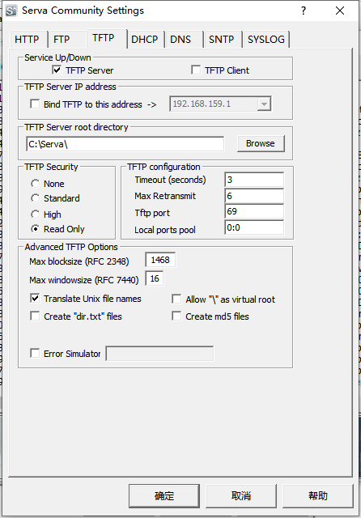This screenshot has width=361, height=518.
Task: Select None under TFTP Security
Action: point(36,184)
